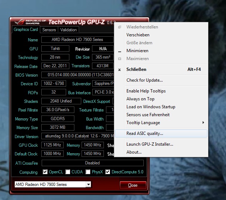Click the Shaders field 2048 Unified
Image resolution: width=226 pixels, height=200 pixels.
pyautogui.click(x=61, y=101)
